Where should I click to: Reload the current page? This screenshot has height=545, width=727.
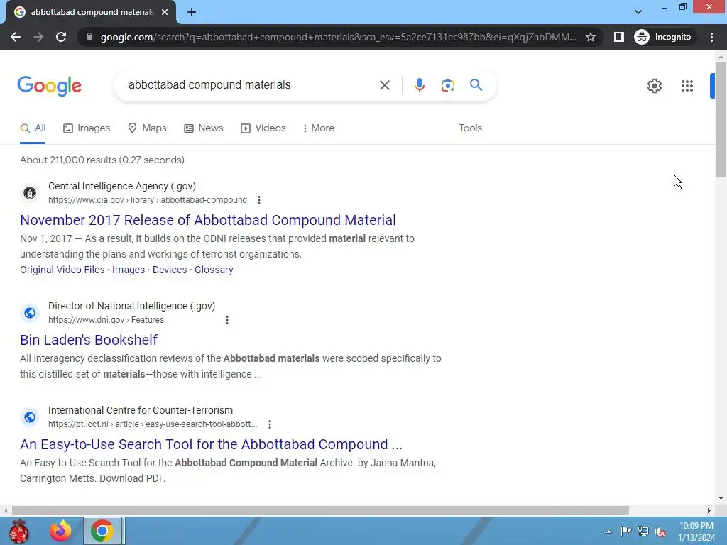[x=61, y=37]
